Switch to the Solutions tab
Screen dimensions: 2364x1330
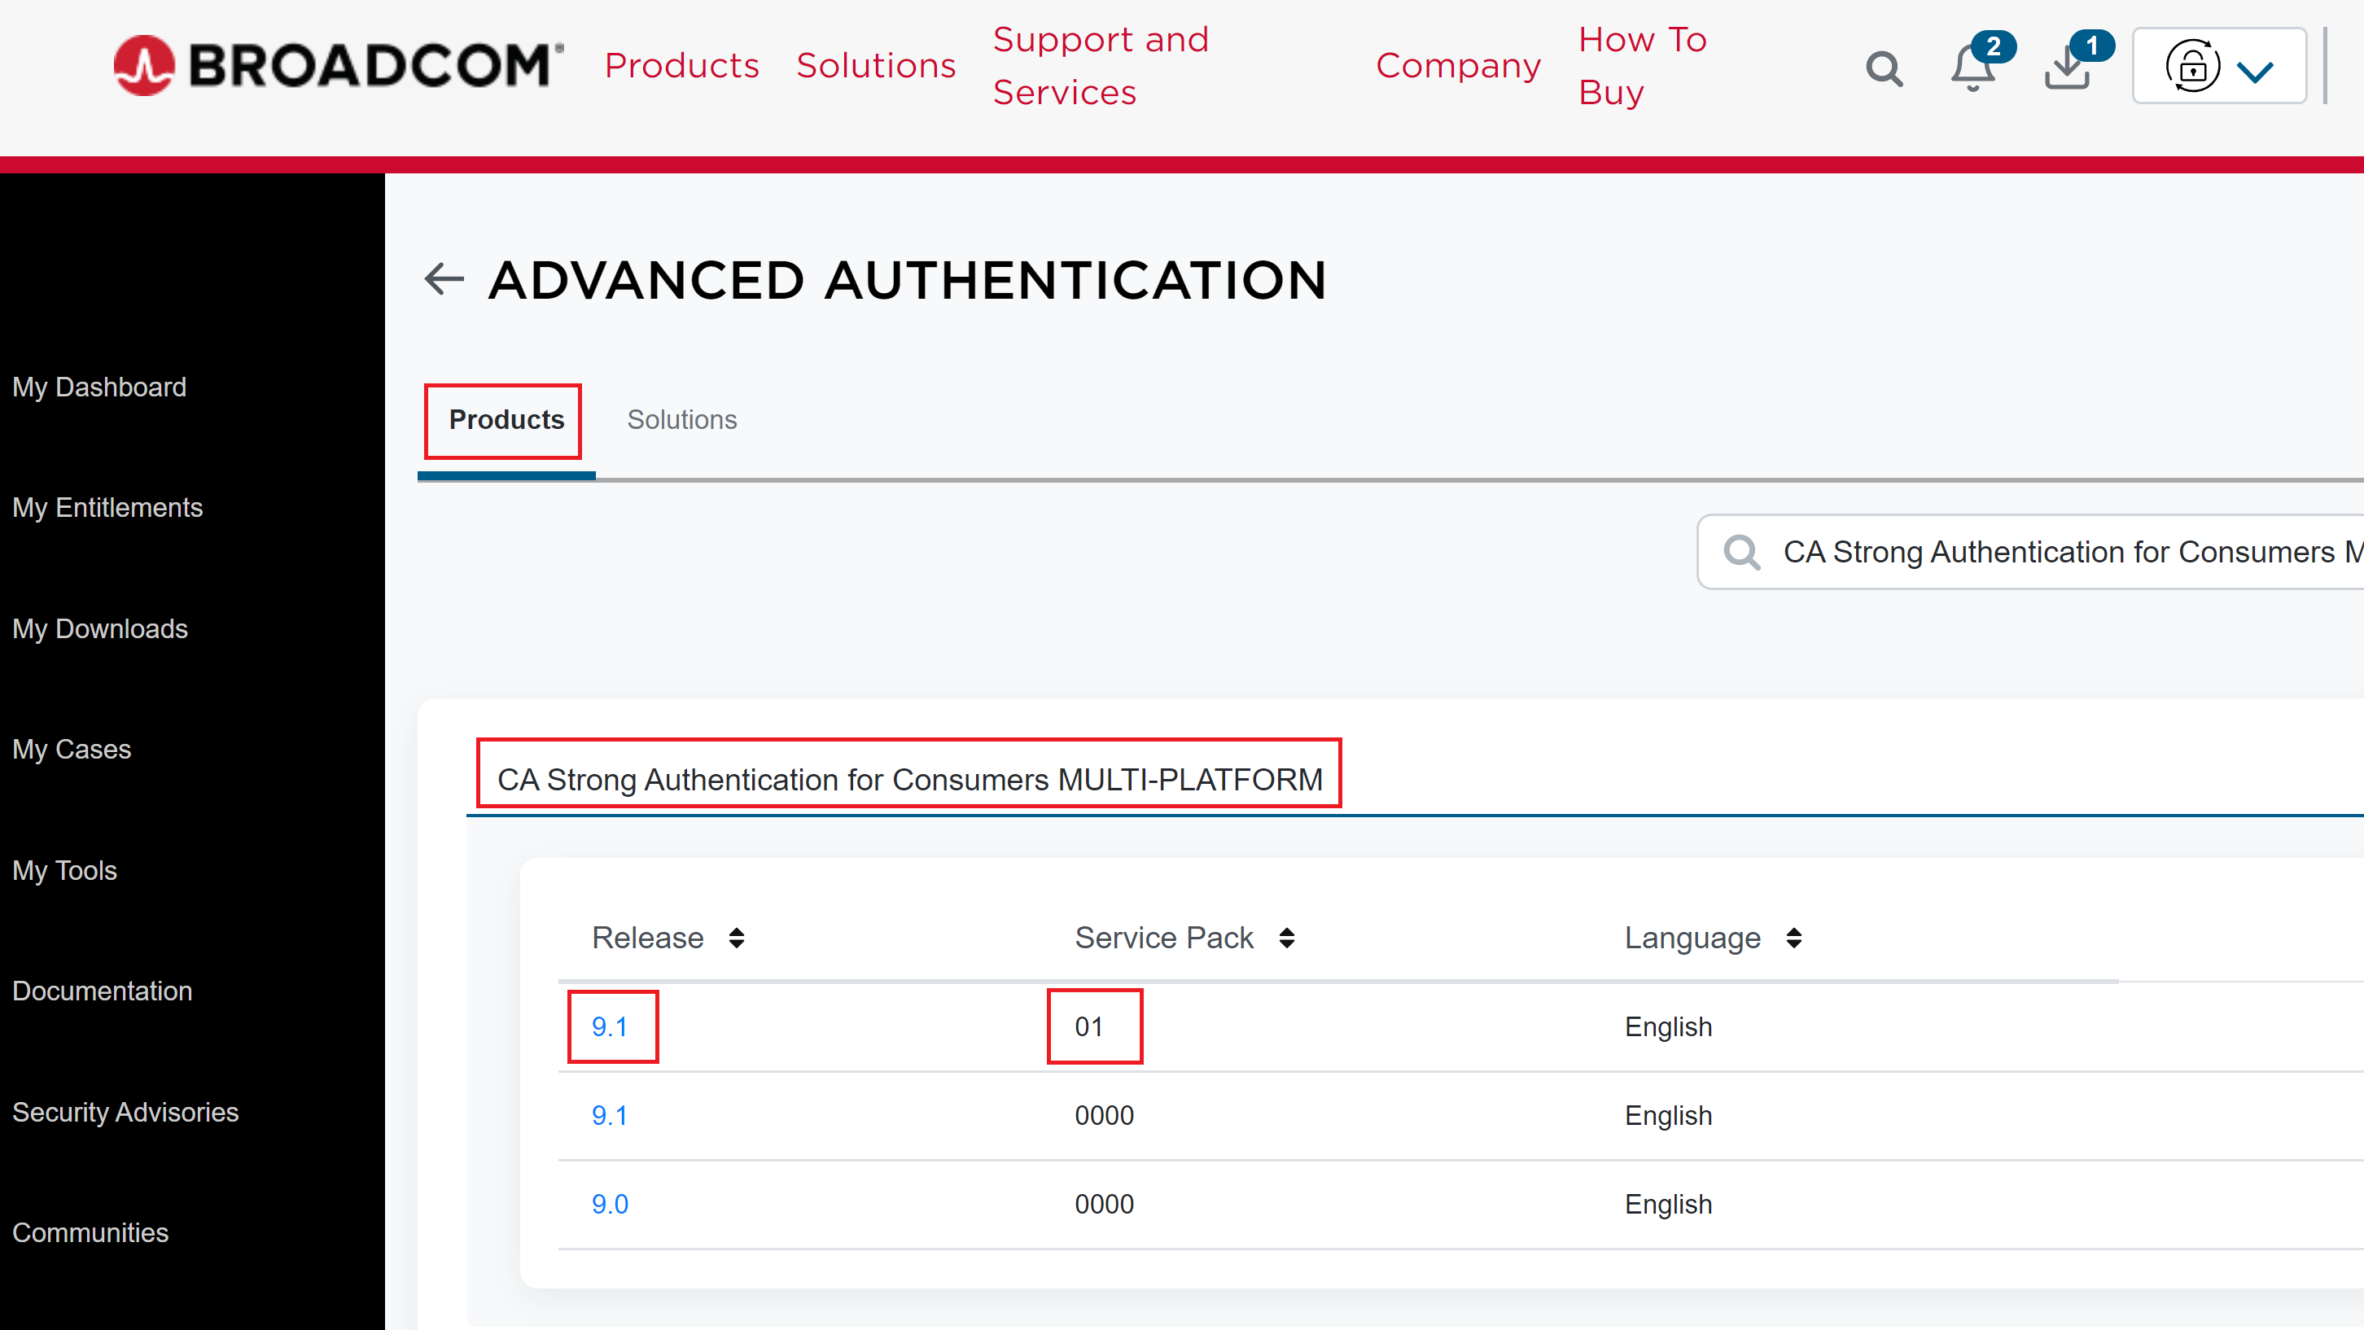(x=681, y=419)
